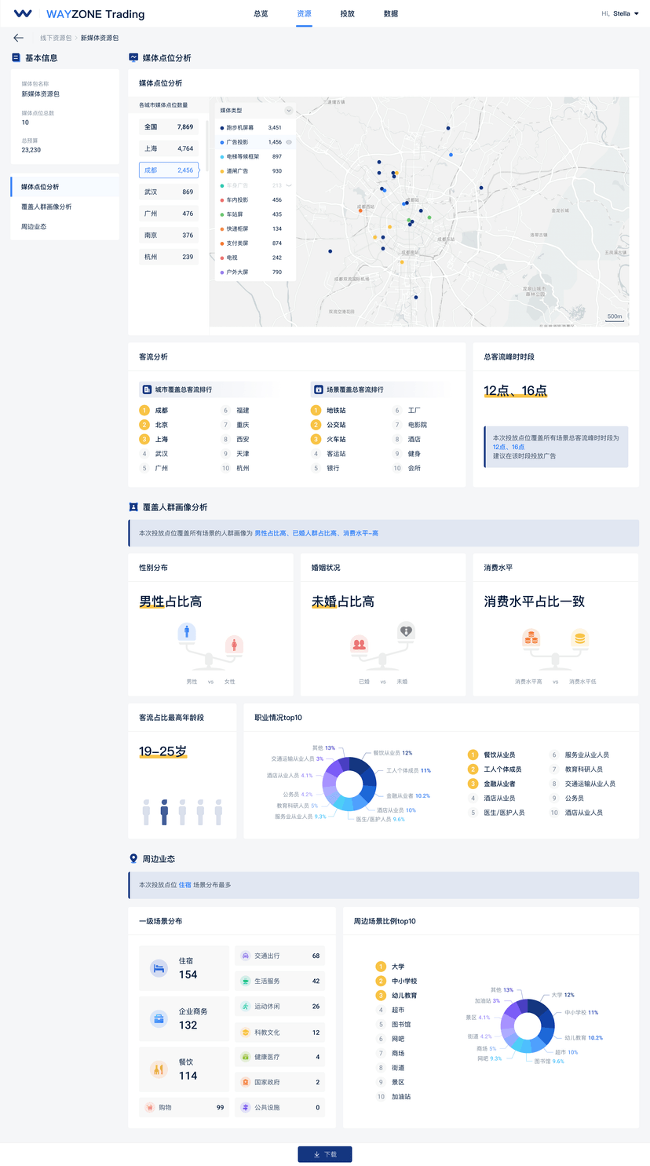This screenshot has width=650, height=1166.
Task: Switch to the 投放 tab
Action: tap(347, 14)
